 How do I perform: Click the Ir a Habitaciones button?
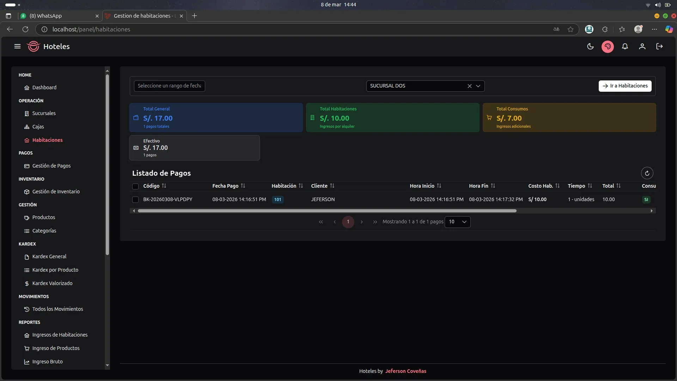625,86
